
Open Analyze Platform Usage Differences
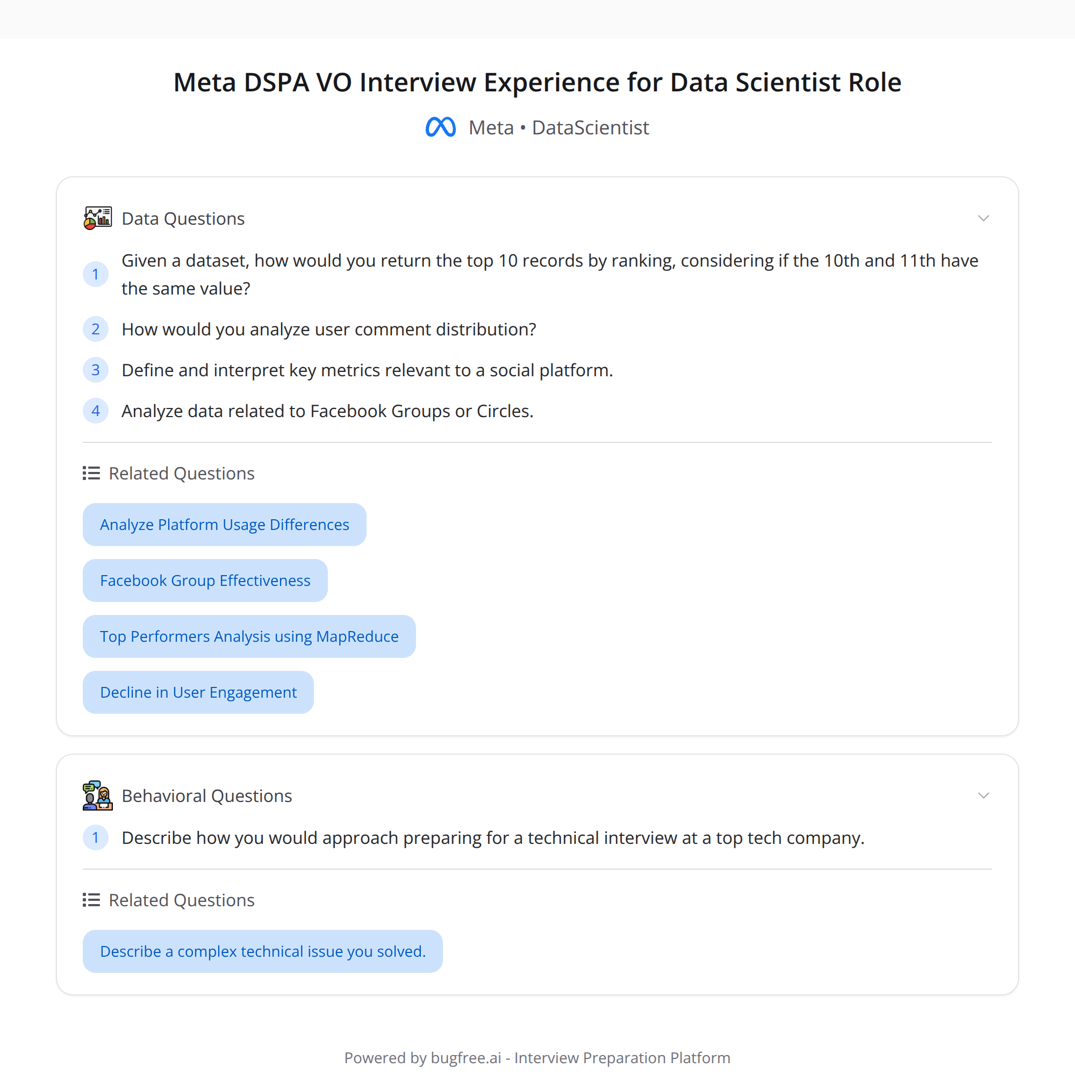pyautogui.click(x=224, y=524)
